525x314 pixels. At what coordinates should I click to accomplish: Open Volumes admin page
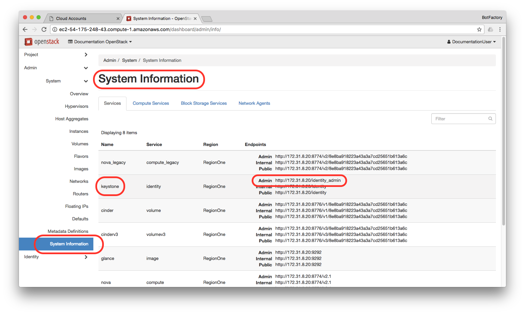click(x=80, y=144)
